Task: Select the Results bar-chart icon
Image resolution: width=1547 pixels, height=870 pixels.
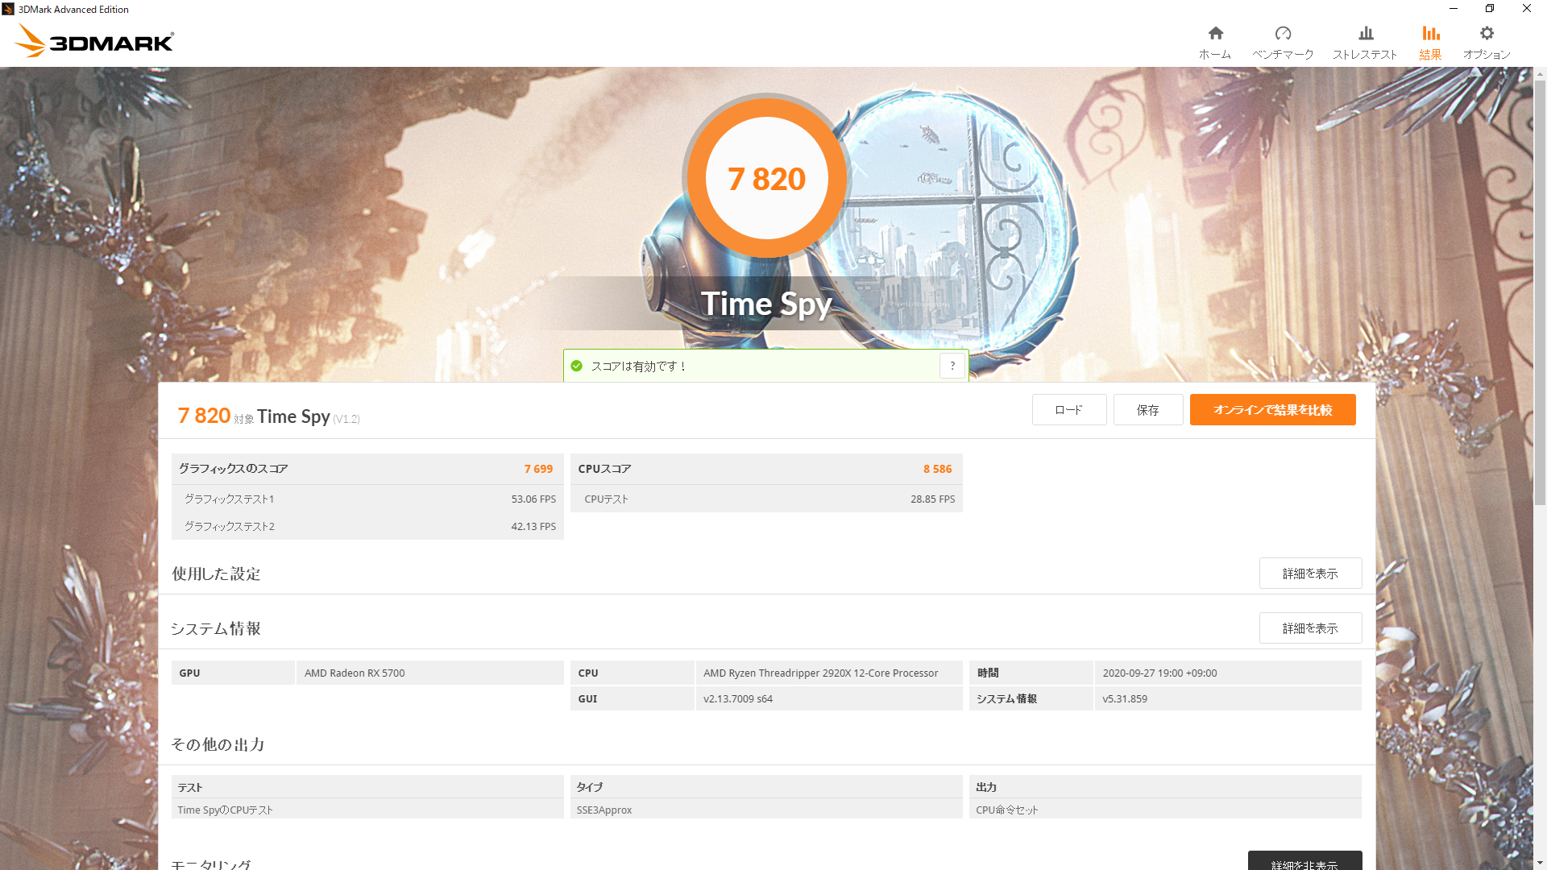Action: click(1430, 33)
